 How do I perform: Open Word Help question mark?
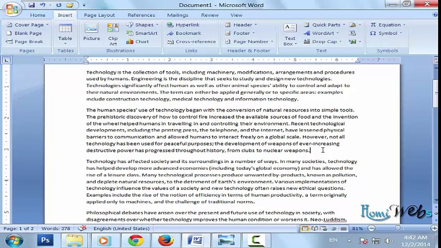[x=435, y=15]
